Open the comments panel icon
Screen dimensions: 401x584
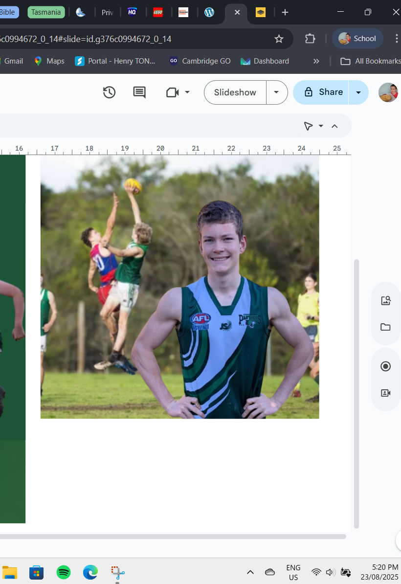coord(139,92)
